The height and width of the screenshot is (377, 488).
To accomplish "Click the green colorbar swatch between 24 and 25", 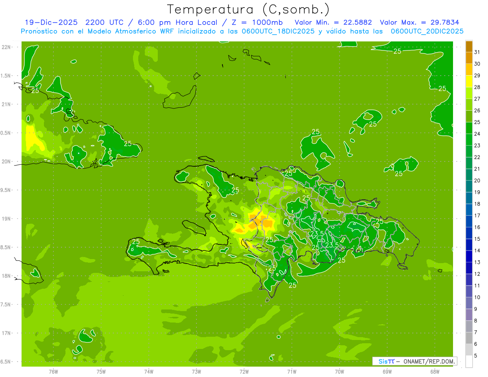I will click(x=469, y=128).
